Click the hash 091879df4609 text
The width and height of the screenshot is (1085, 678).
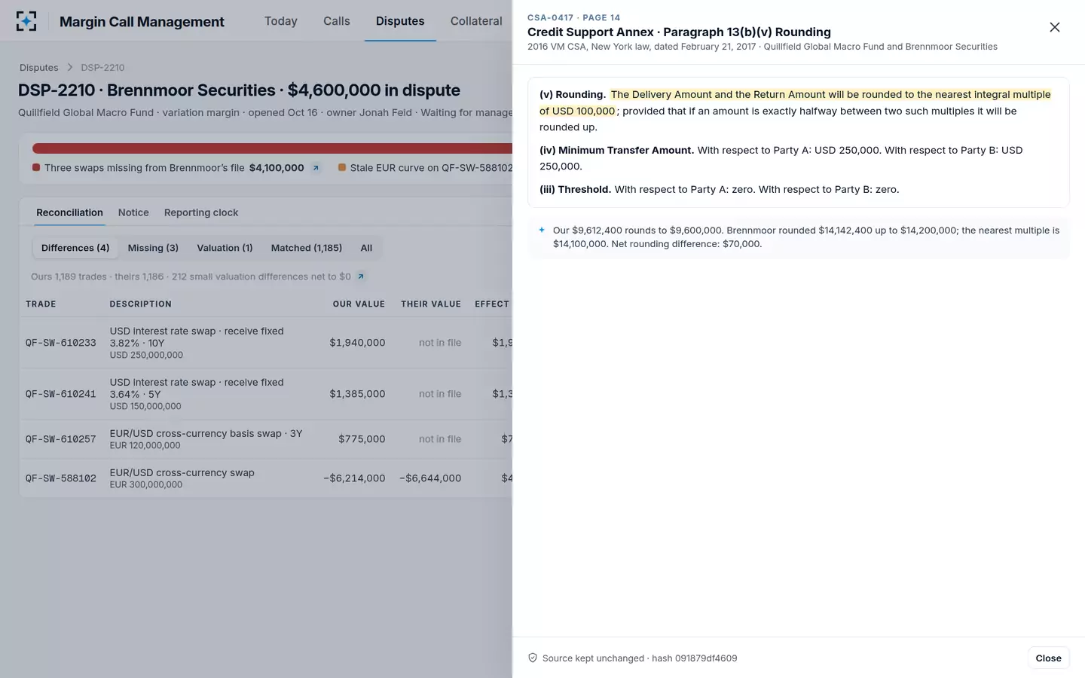694,658
